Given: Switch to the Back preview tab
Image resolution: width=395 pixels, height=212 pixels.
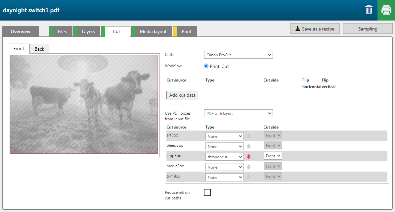Looking at the screenshot, I should (39, 49).
